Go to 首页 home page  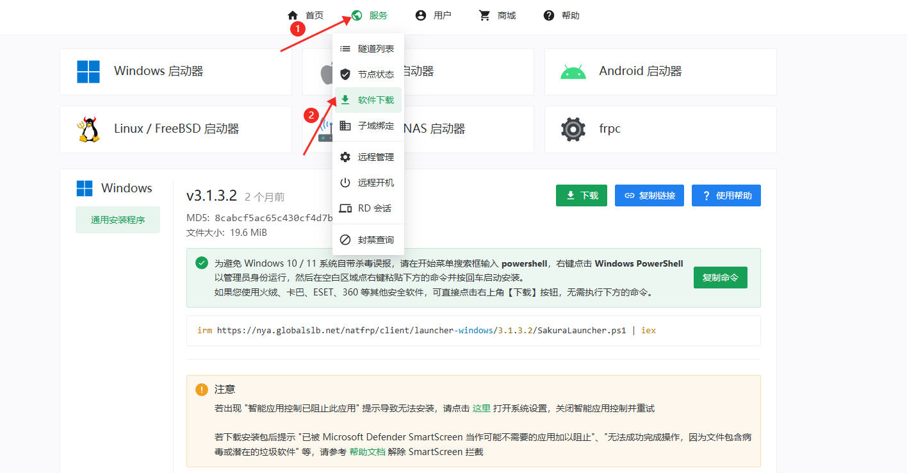pyautogui.click(x=306, y=15)
